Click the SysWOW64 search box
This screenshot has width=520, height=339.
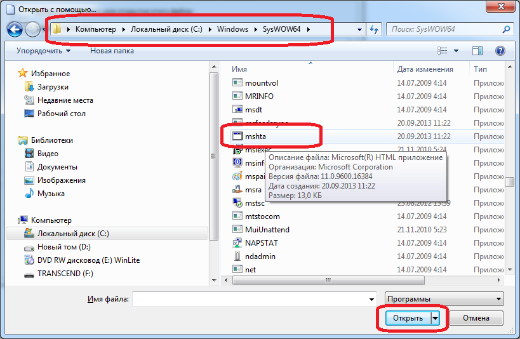tap(444, 29)
